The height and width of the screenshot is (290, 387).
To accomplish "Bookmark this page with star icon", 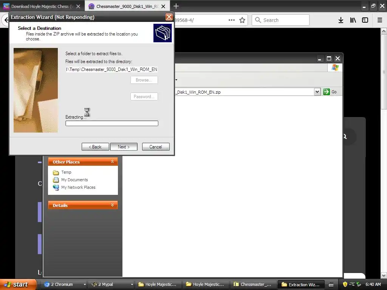I will pos(242,20).
